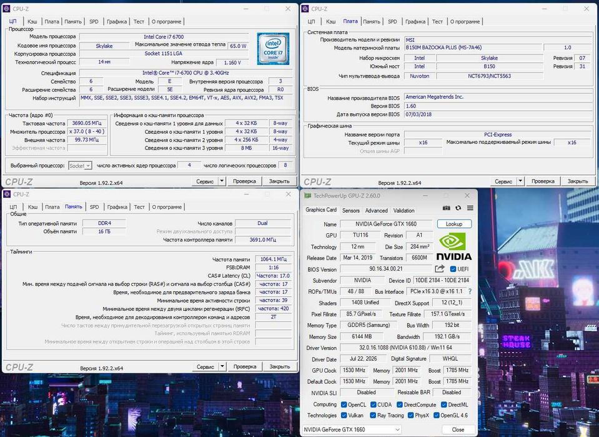The width and height of the screenshot is (599, 437).
Task: Toggle the PhysX checkbox
Action: (410, 415)
